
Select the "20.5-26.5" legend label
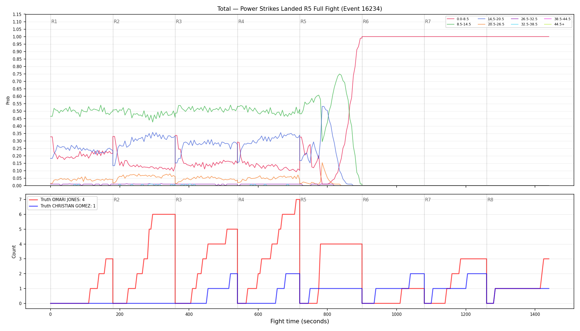[x=496, y=24]
